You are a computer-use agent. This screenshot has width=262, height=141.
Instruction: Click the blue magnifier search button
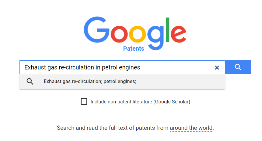click(x=238, y=67)
